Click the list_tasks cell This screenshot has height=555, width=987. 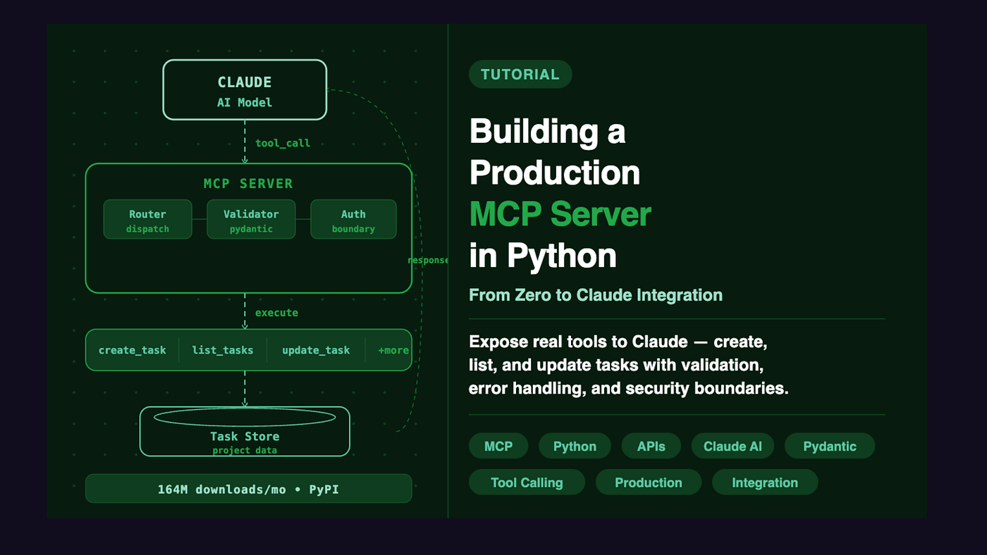(223, 350)
